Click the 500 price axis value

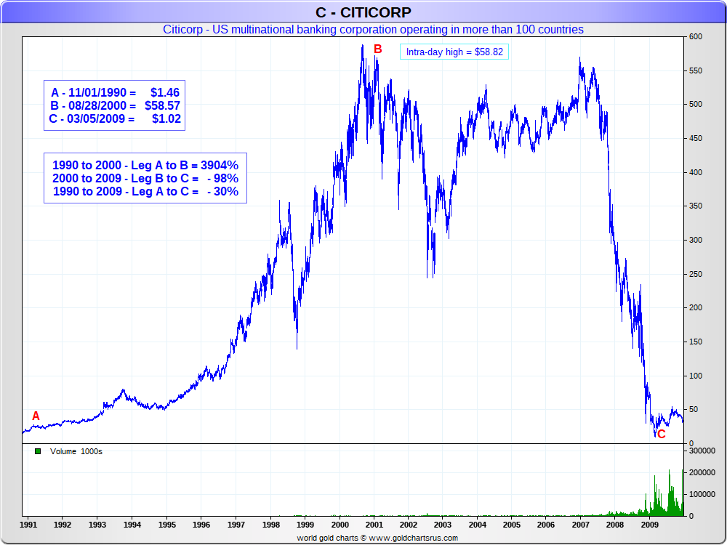pyautogui.click(x=696, y=104)
